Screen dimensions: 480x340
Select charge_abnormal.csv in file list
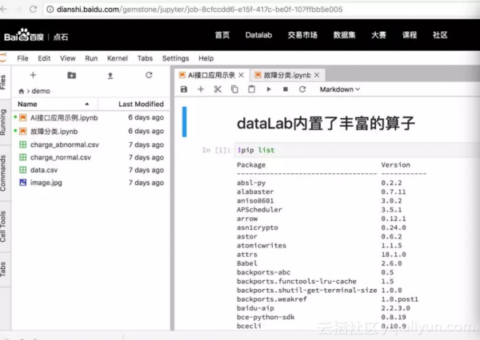coord(90,144)
